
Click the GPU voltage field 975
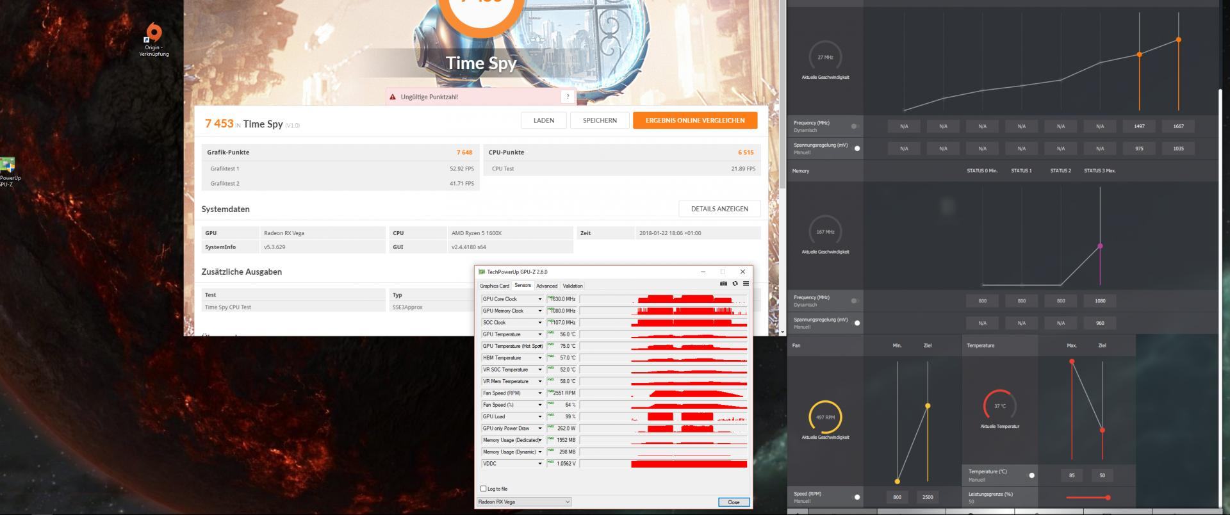(1139, 149)
